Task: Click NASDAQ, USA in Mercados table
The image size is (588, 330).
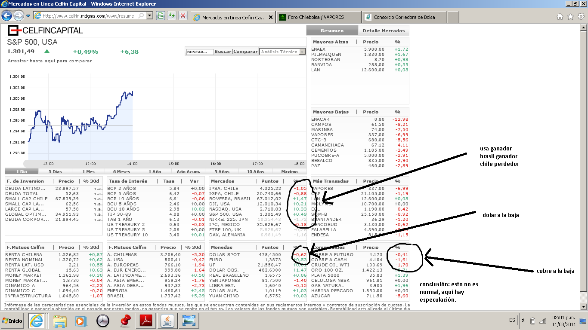Action: pos(225,209)
